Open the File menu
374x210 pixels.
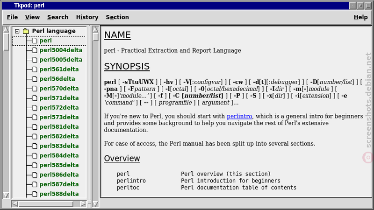click(x=12, y=17)
